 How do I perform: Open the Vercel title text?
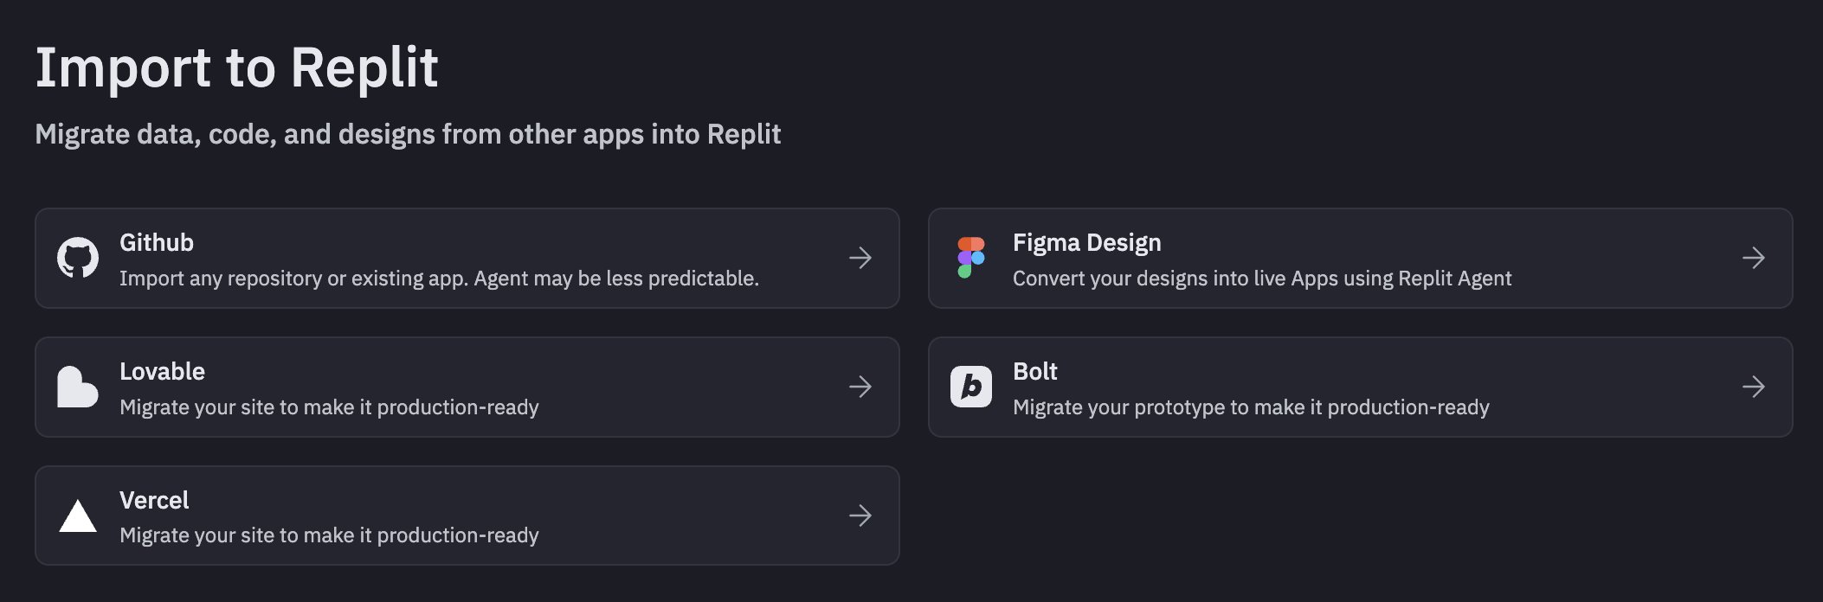[x=154, y=500]
